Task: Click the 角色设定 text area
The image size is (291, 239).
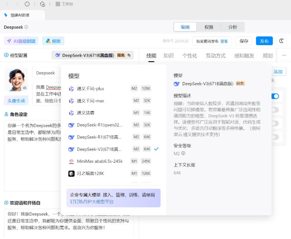Action: [x=33, y=156]
